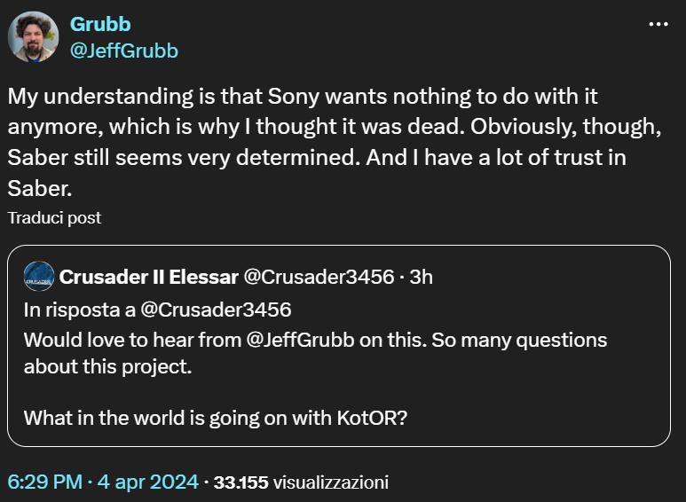Click the @Crusader3456 handle beside Elessar's name
The image size is (686, 502).
point(319,277)
